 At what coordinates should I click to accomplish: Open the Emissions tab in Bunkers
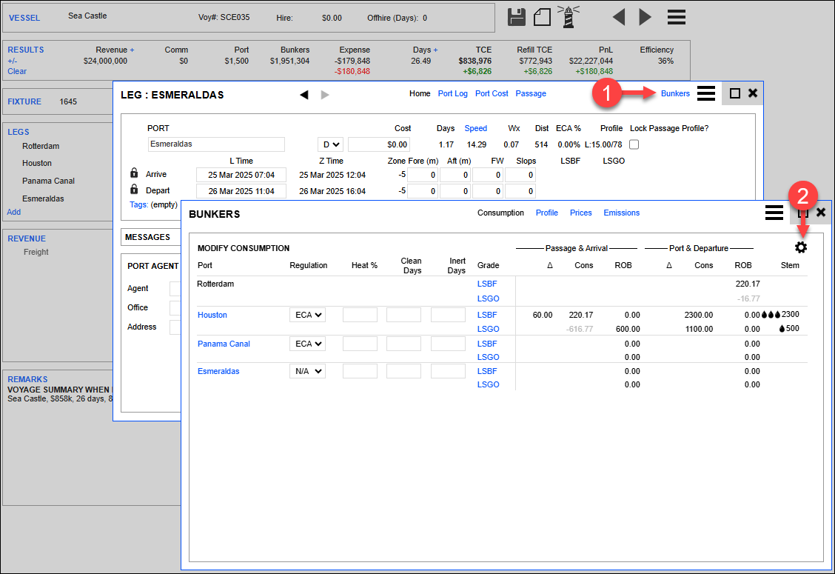(x=621, y=213)
